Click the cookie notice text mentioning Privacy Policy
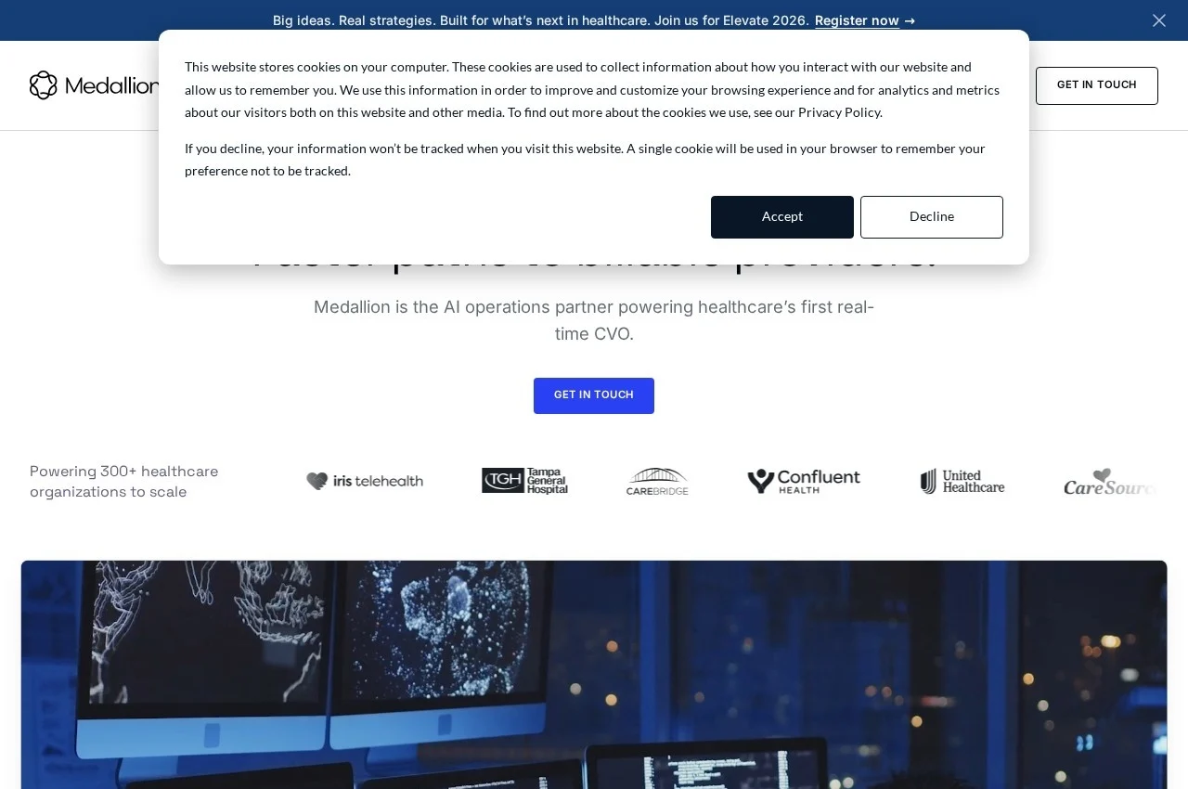This screenshot has height=789, width=1188. (592, 89)
